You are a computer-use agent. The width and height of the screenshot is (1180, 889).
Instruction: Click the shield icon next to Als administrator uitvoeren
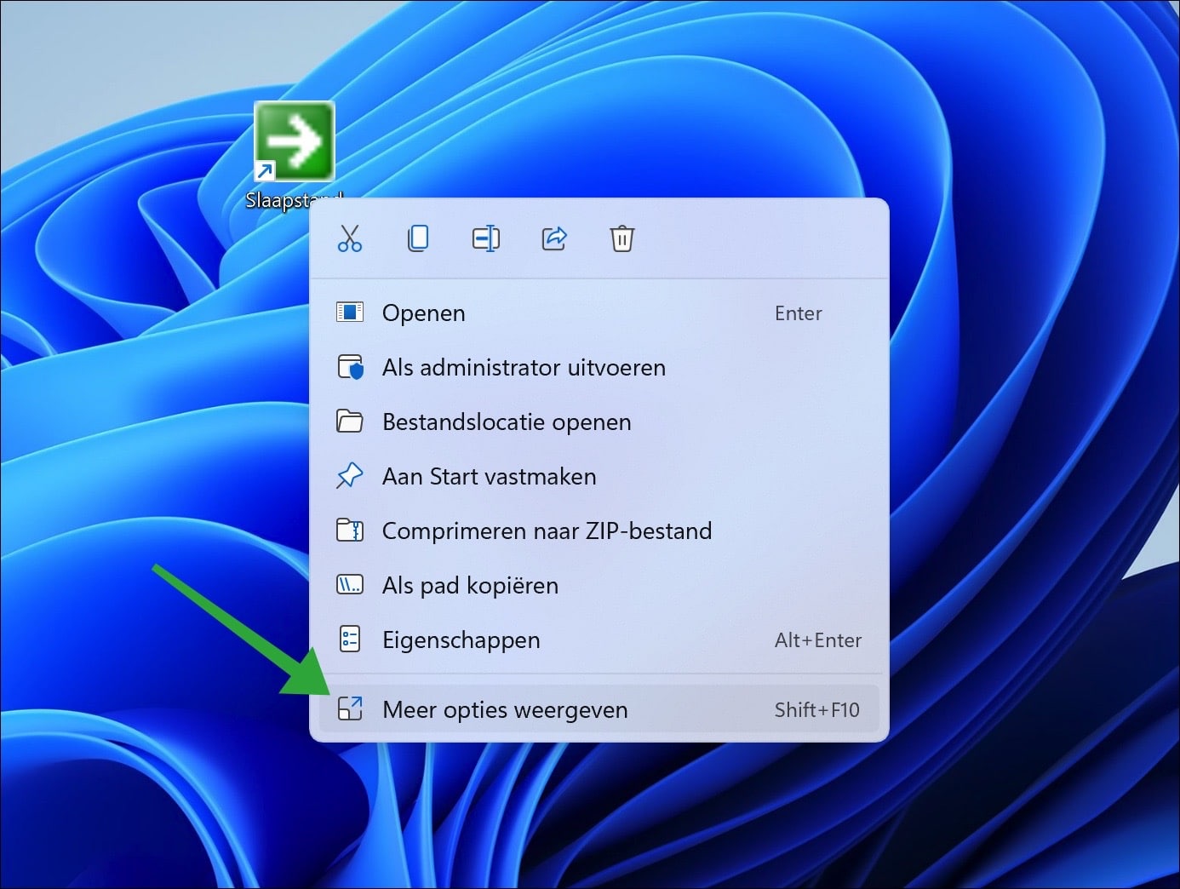pos(350,367)
